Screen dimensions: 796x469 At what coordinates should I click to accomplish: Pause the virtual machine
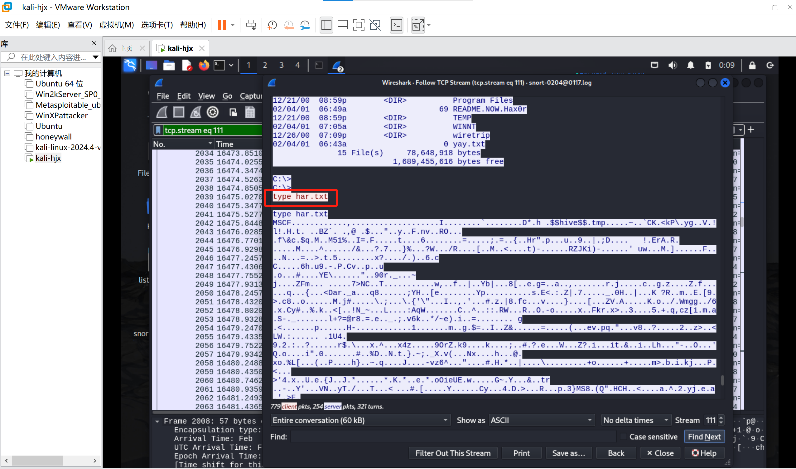[222, 25]
